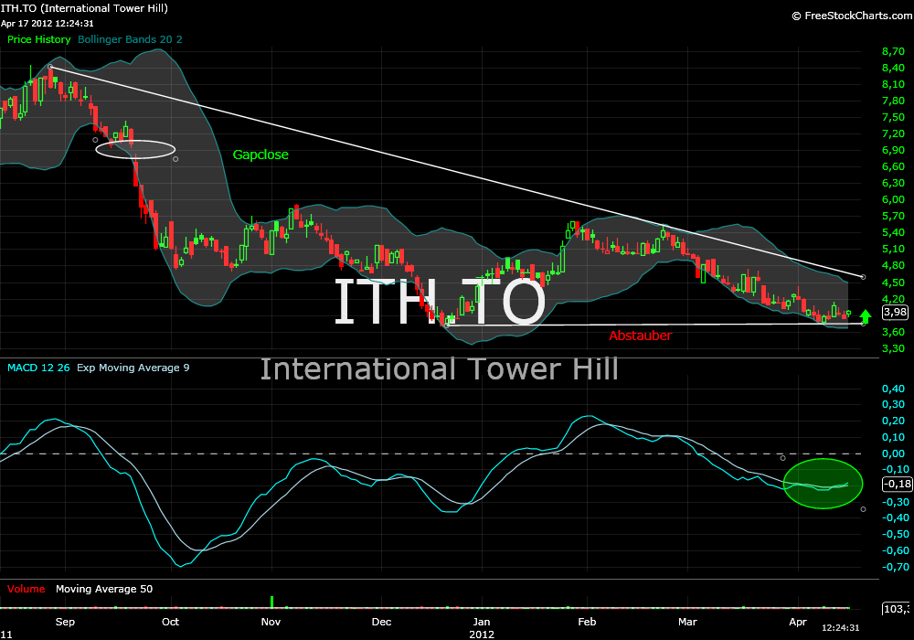
Task: Click the Moving Average 50 label
Action: pos(104,589)
